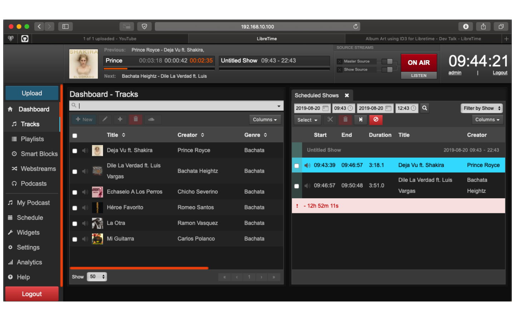The width and height of the screenshot is (515, 321).
Task: Check the scheduled 09:46:57 row checkbox
Action: pos(296,186)
